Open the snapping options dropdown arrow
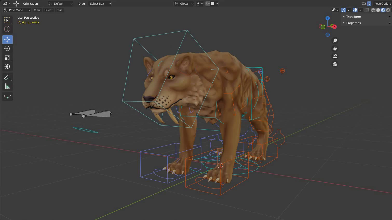392x220 pixels. tap(217, 4)
